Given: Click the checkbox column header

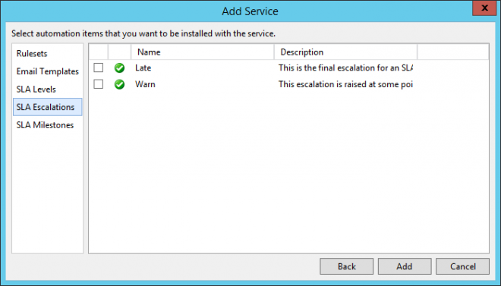Looking at the screenshot, I should tap(99, 52).
